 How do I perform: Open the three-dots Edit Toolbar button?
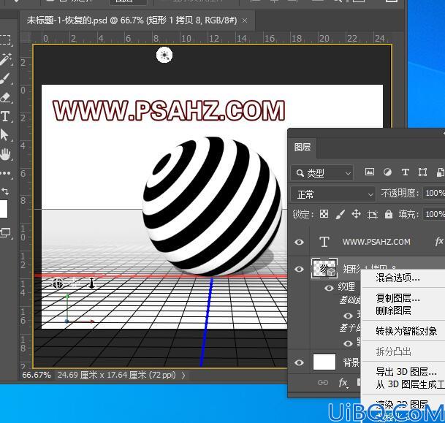pyautogui.click(x=6, y=173)
